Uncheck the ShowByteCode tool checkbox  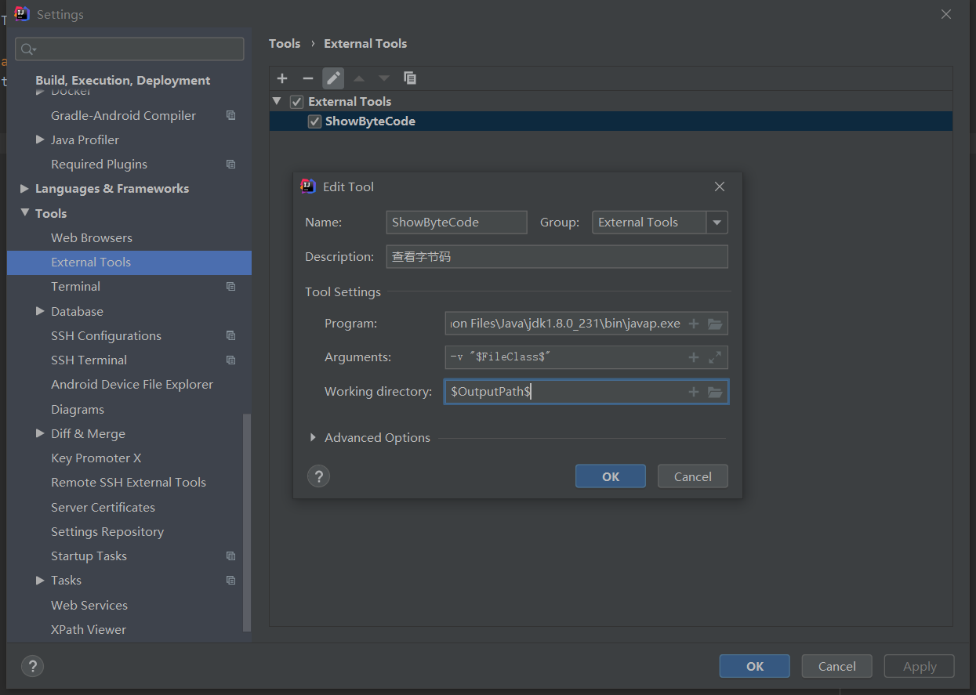[314, 121]
